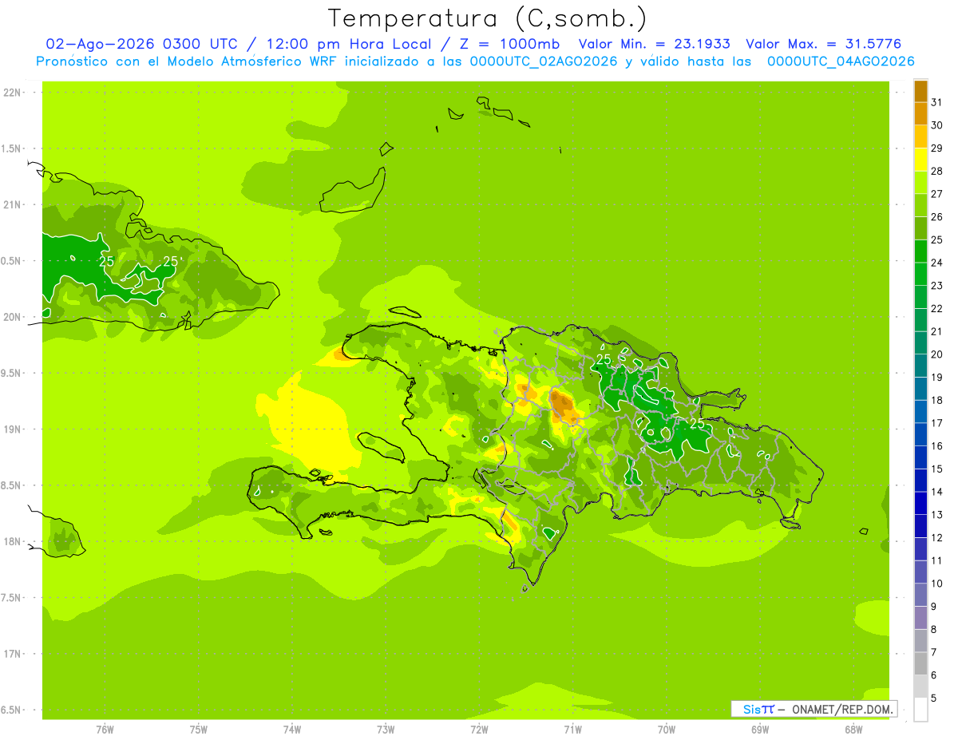Click the legend value 28
Screen dimensions: 958x740
[x=936, y=171]
